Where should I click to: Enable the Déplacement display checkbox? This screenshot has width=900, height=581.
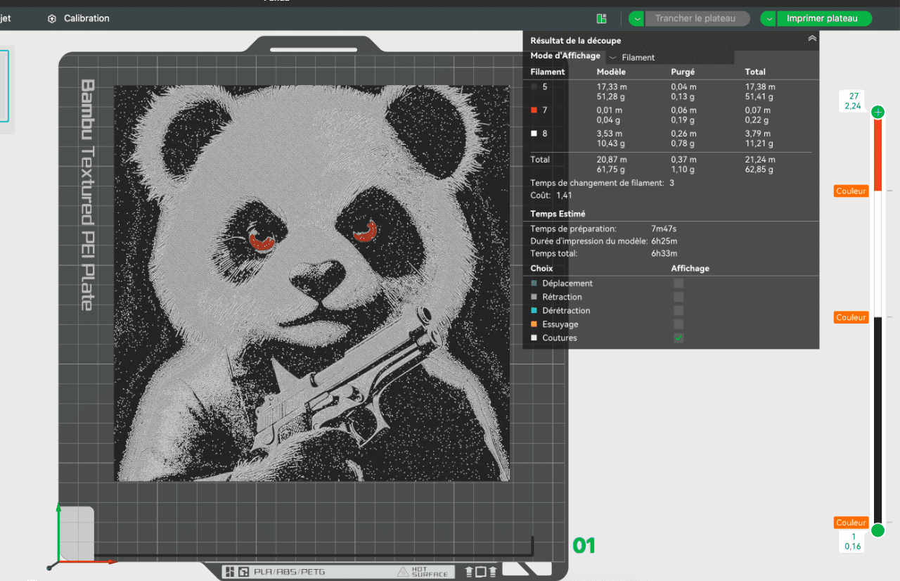click(679, 283)
